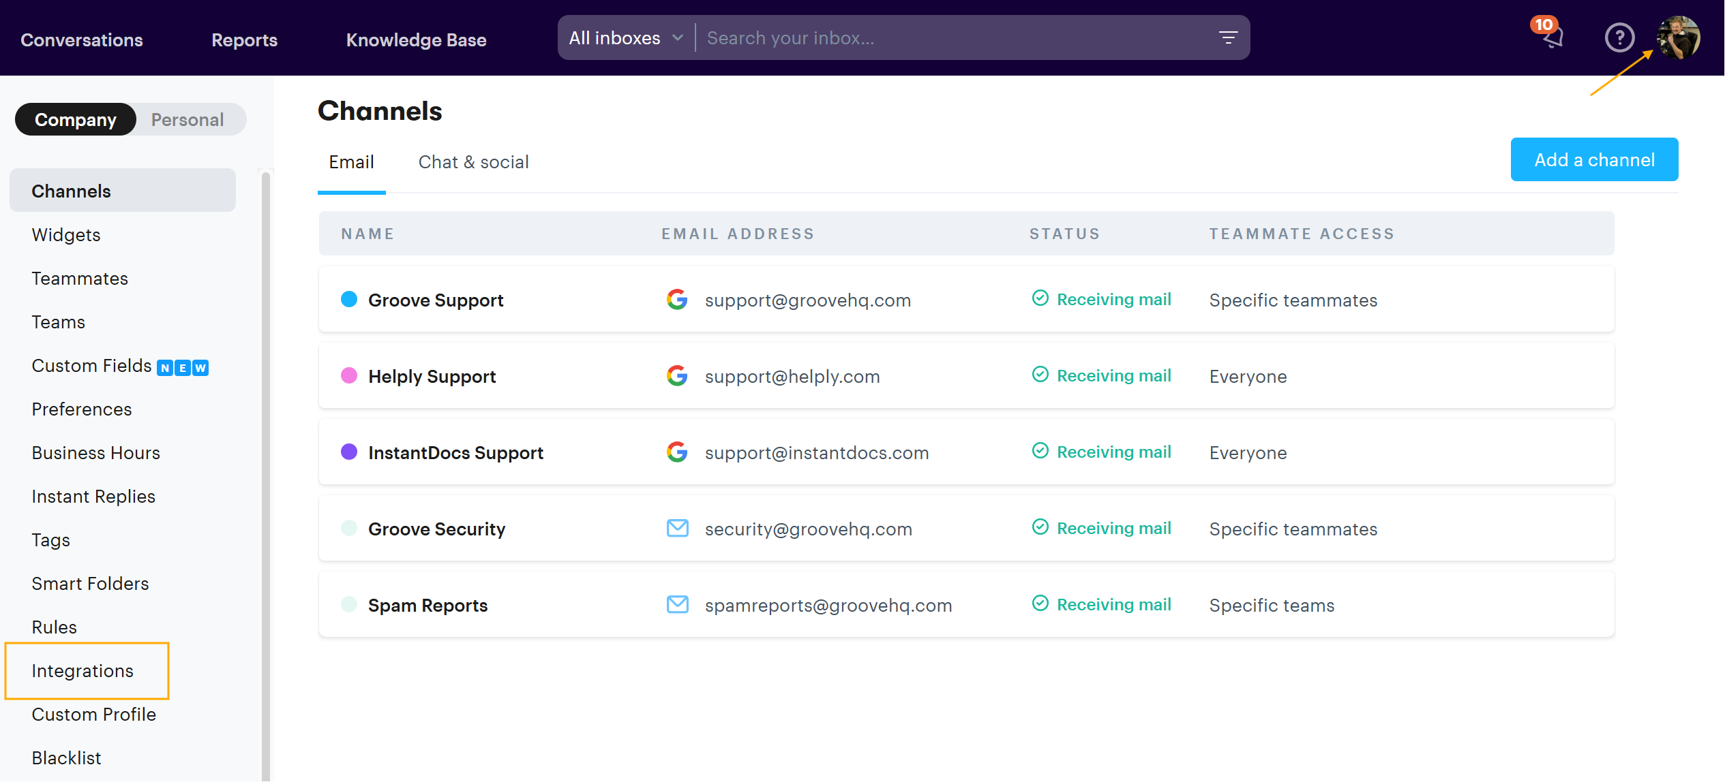Viewport: 1725px width, 782px height.
Task: Switch to the Chat & social tab
Action: 474,162
